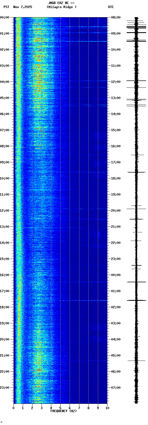Pick the "0" tick on frequency axis
The image size is (148, 425).
tap(13, 408)
